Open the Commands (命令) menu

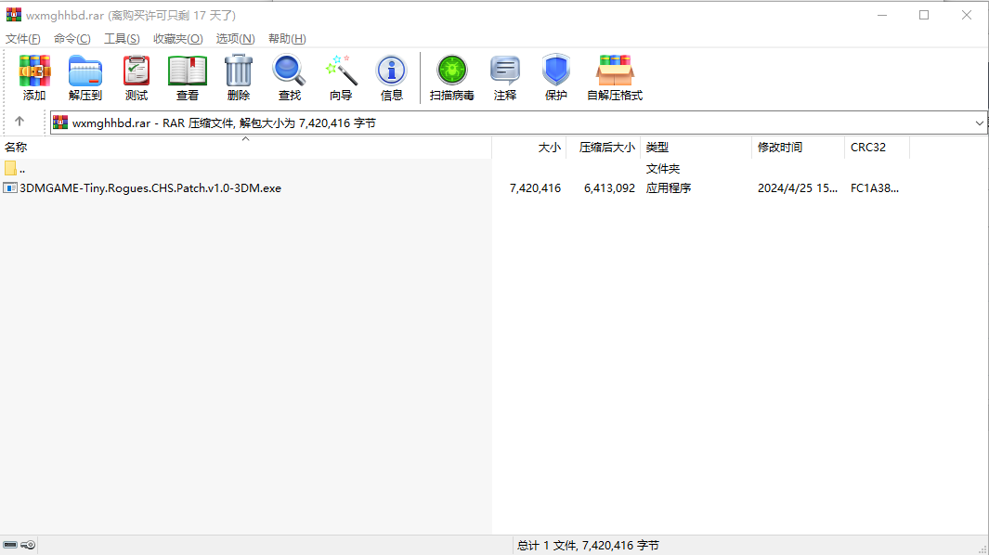[72, 38]
